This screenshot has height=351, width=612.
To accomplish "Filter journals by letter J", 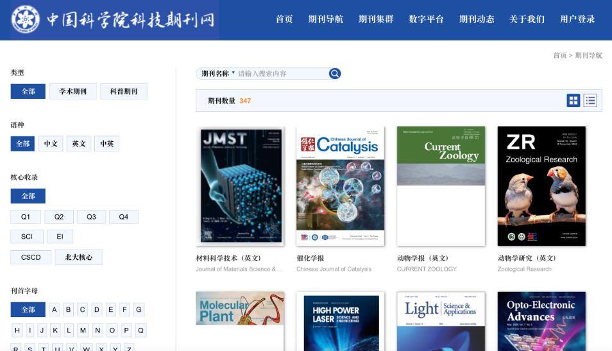I will [x=42, y=330].
